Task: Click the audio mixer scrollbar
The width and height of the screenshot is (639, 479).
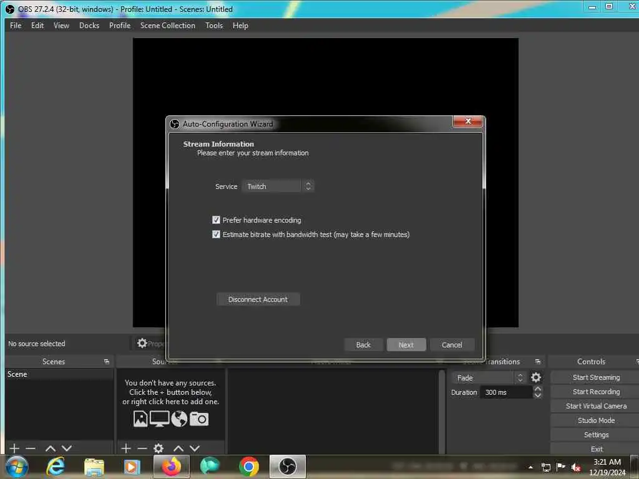Action: point(442,412)
